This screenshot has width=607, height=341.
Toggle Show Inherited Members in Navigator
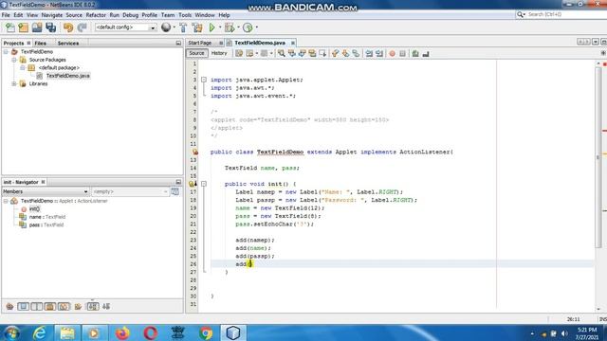9,306
